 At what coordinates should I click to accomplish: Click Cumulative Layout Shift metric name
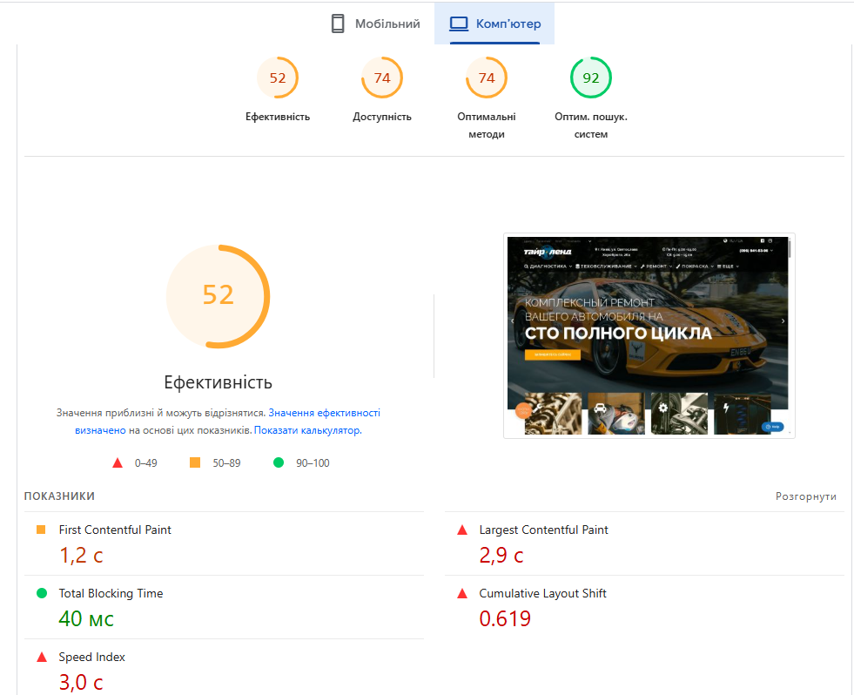click(542, 593)
